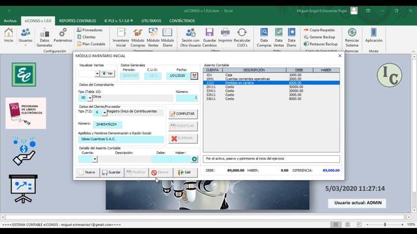Click the CUENTA column header
This screenshot has height=234, width=417.
(212, 70)
